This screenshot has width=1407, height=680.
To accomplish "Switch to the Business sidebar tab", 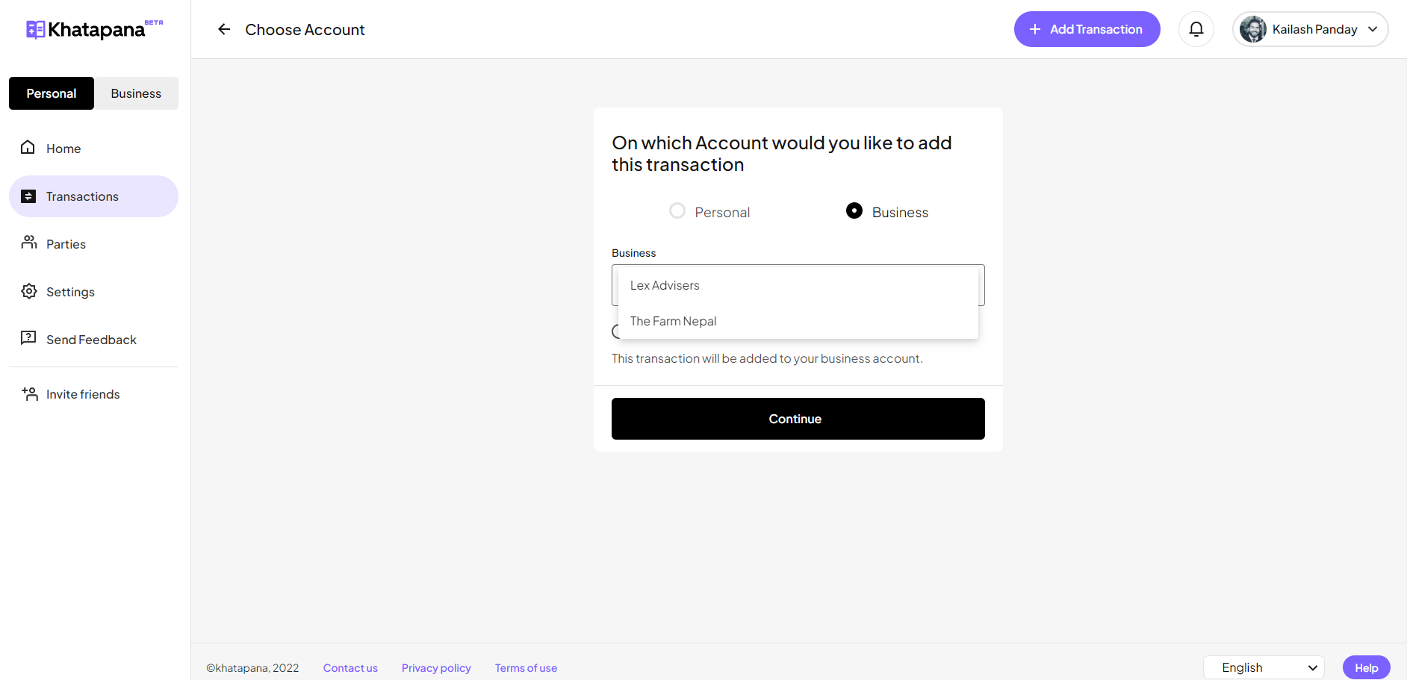I will click(x=136, y=93).
